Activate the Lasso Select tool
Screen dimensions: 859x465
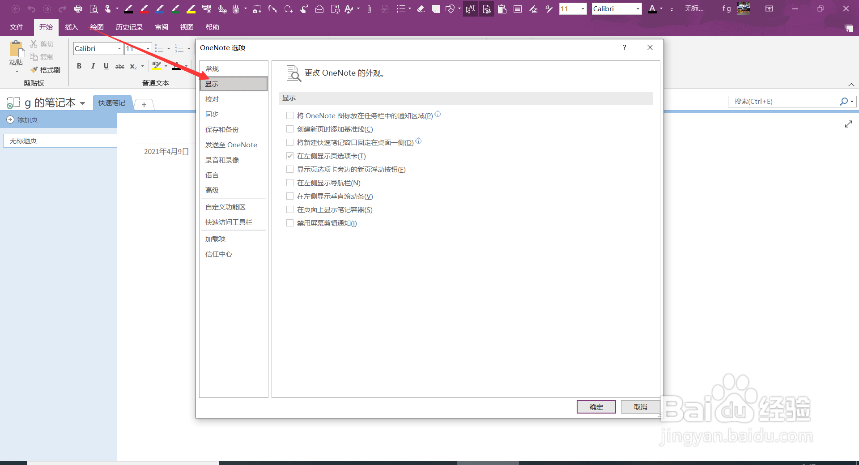coord(288,9)
